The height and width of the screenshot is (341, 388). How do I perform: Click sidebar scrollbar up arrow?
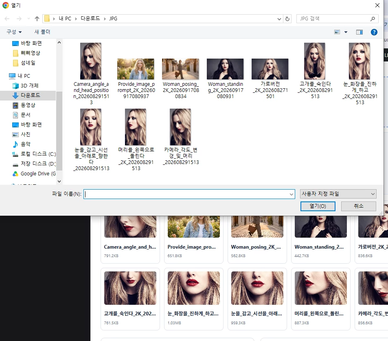point(59,43)
